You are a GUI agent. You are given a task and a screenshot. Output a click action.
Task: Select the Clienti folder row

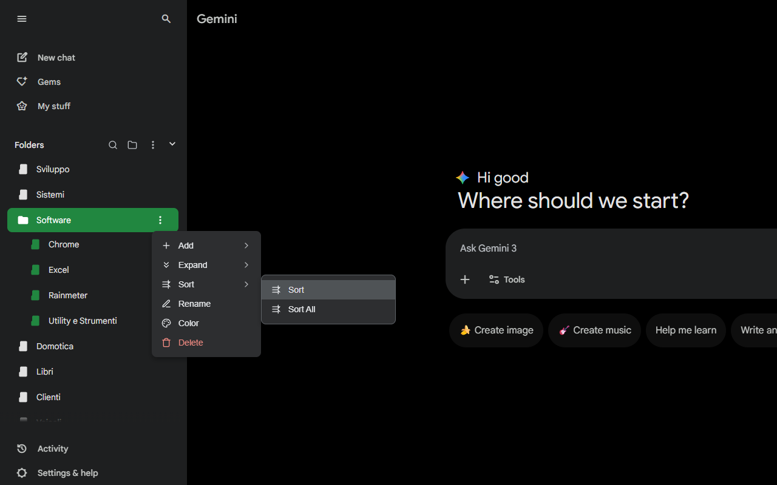[x=93, y=397]
